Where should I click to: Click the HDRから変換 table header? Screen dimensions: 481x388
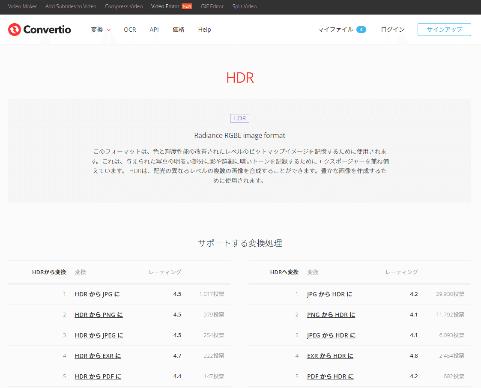point(49,272)
